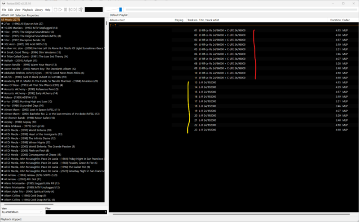Click the '?' help button beside Filter
The image size is (359, 222).
(x=105, y=212)
